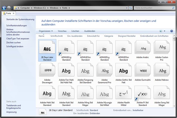The width and height of the screenshot is (177, 118).
Task: Sort by the Name column header
Action: pos(41,36)
